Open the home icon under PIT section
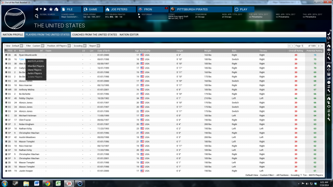This screenshot has width=333, height=187. point(329,98)
